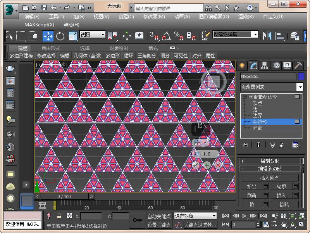The width and height of the screenshot is (310, 233).
Task: Cancel the inset caddy with X
Action: [218, 165]
